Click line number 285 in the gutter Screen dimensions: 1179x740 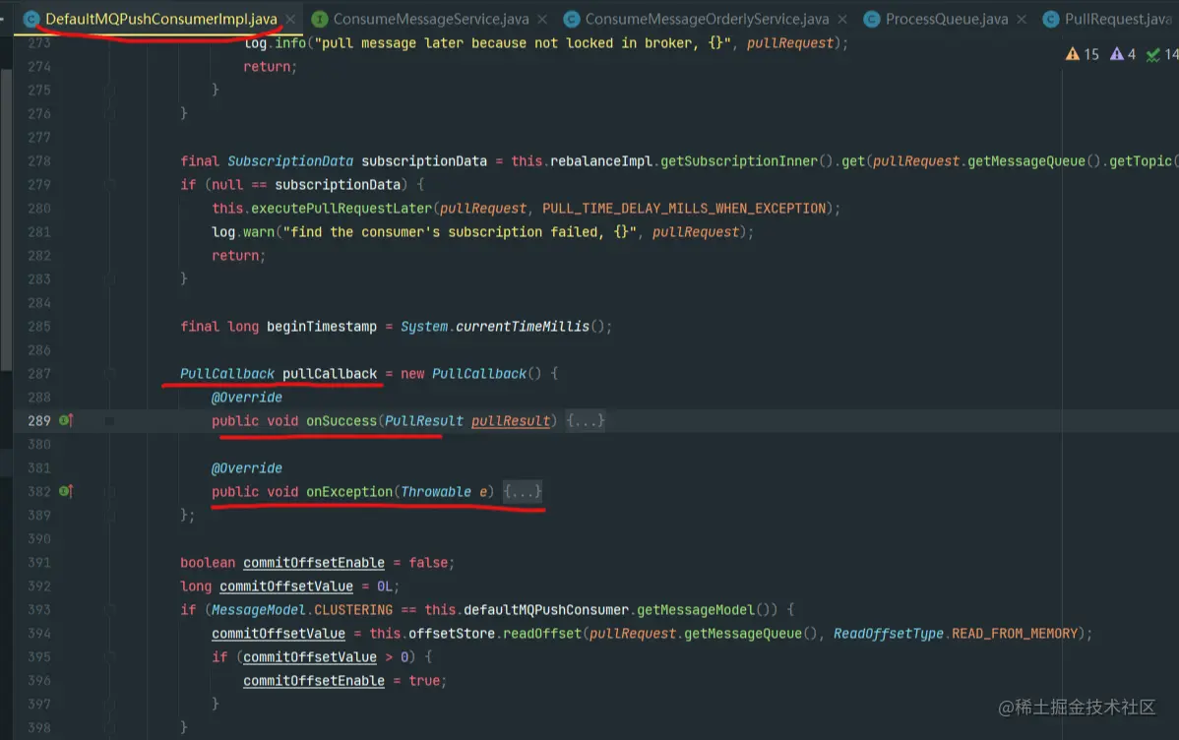pyautogui.click(x=39, y=327)
